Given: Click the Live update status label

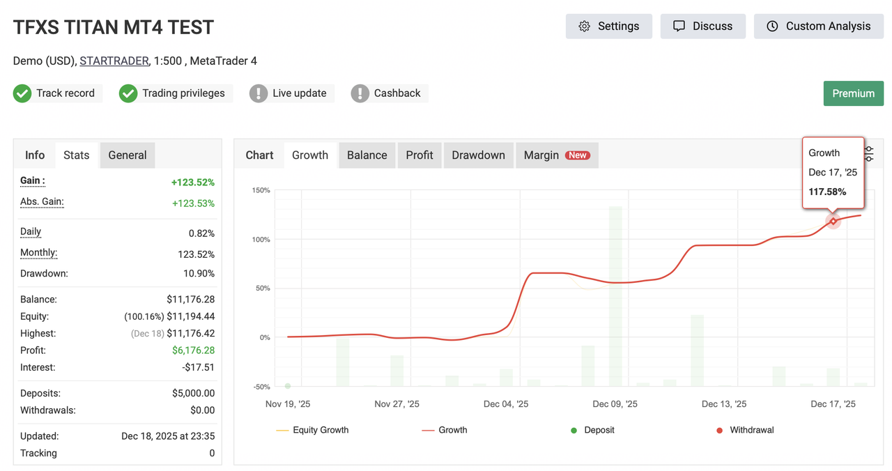Looking at the screenshot, I should (x=300, y=93).
